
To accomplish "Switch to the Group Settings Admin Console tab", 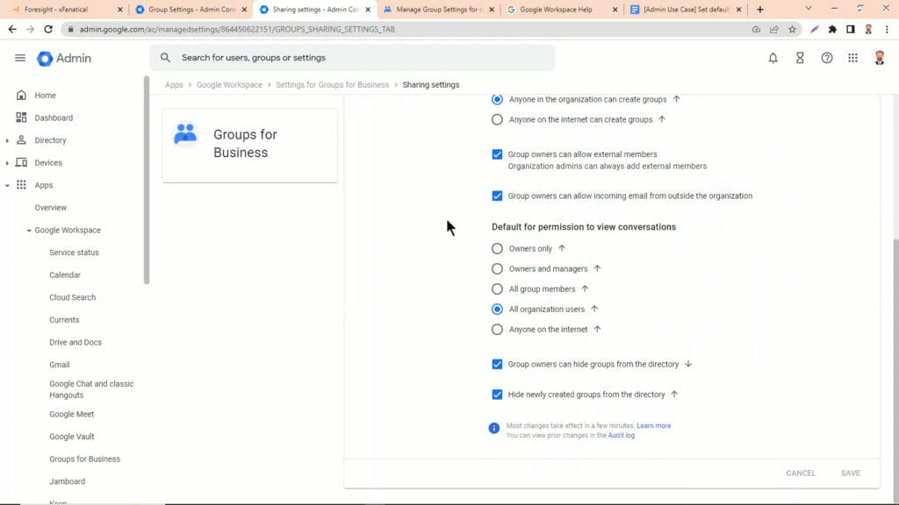I will pyautogui.click(x=191, y=9).
